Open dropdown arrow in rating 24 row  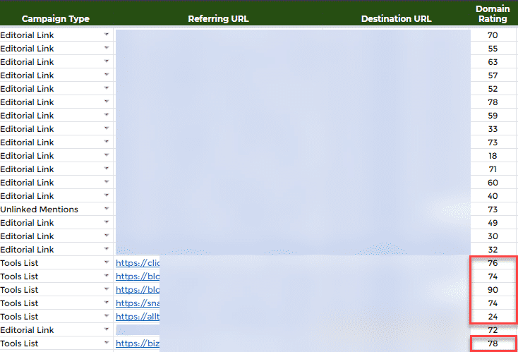(x=107, y=317)
